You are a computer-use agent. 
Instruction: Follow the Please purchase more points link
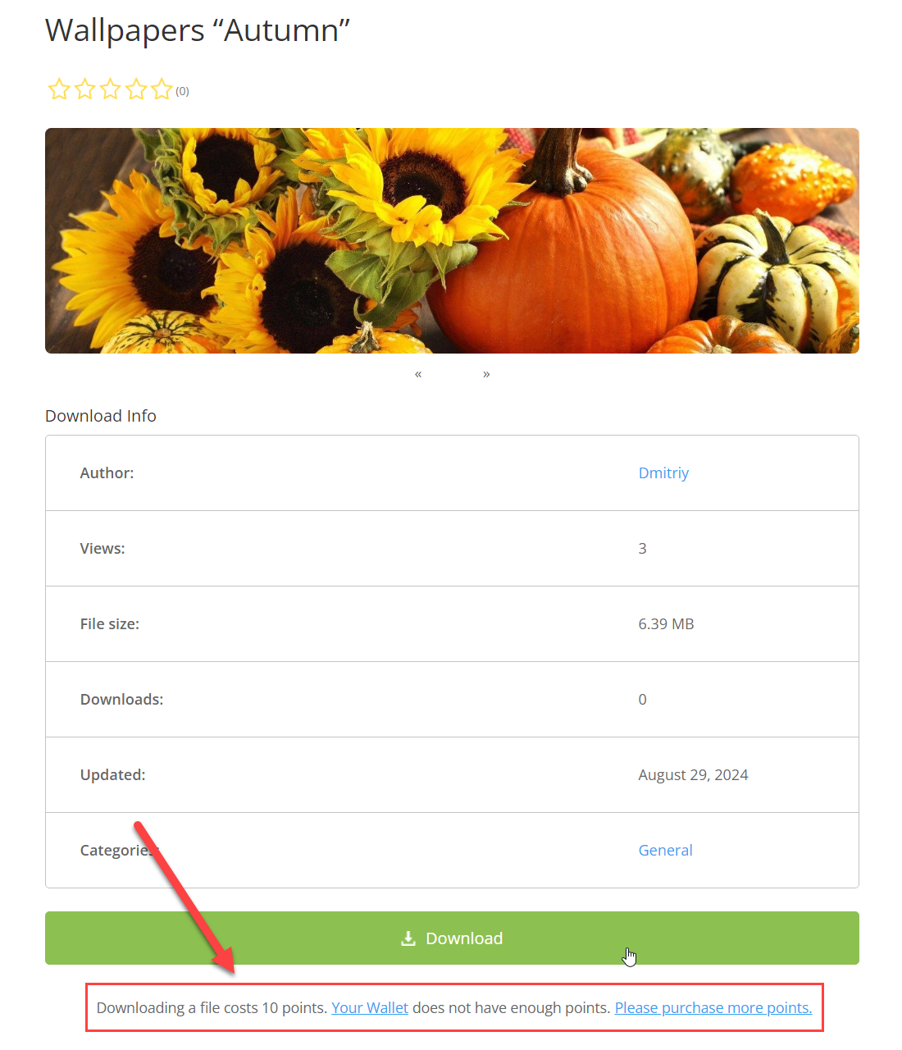click(x=713, y=1008)
